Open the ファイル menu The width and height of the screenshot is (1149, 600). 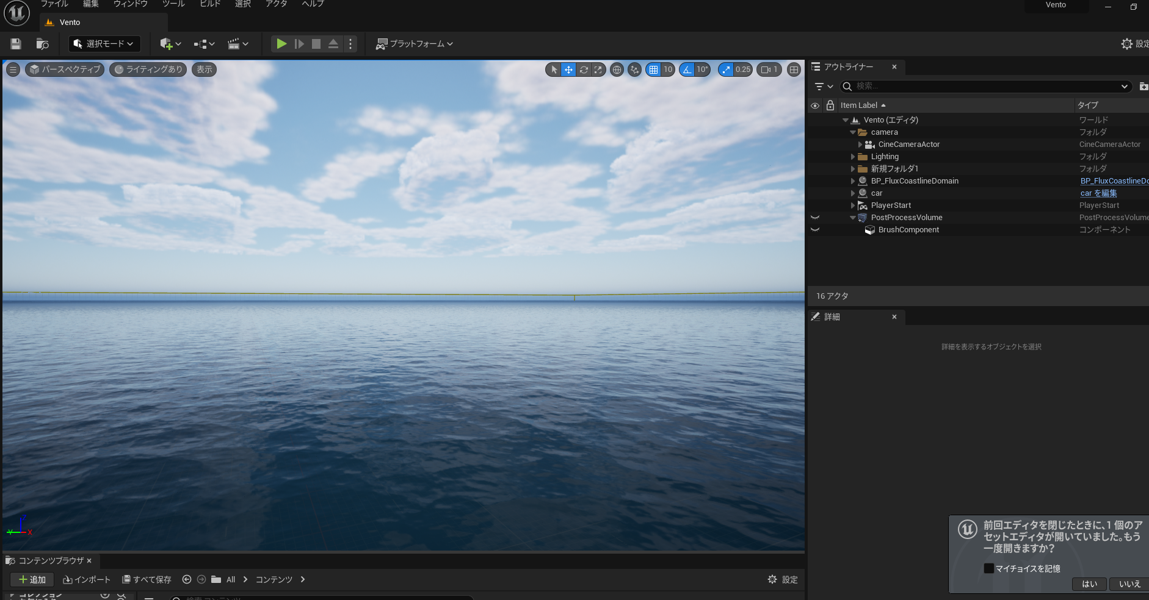54,4
